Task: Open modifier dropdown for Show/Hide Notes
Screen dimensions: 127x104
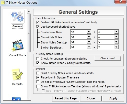Action: [x=89, y=37]
